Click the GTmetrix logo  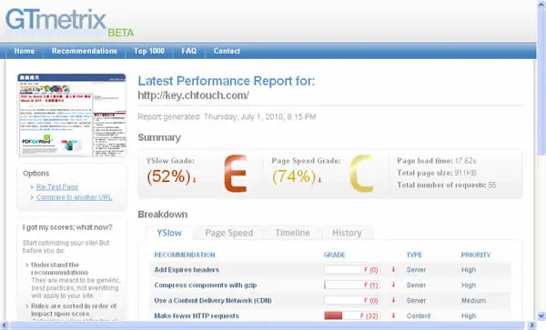70,22
